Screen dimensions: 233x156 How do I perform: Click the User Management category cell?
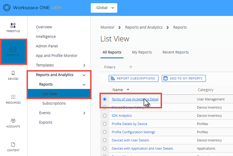tap(211, 99)
